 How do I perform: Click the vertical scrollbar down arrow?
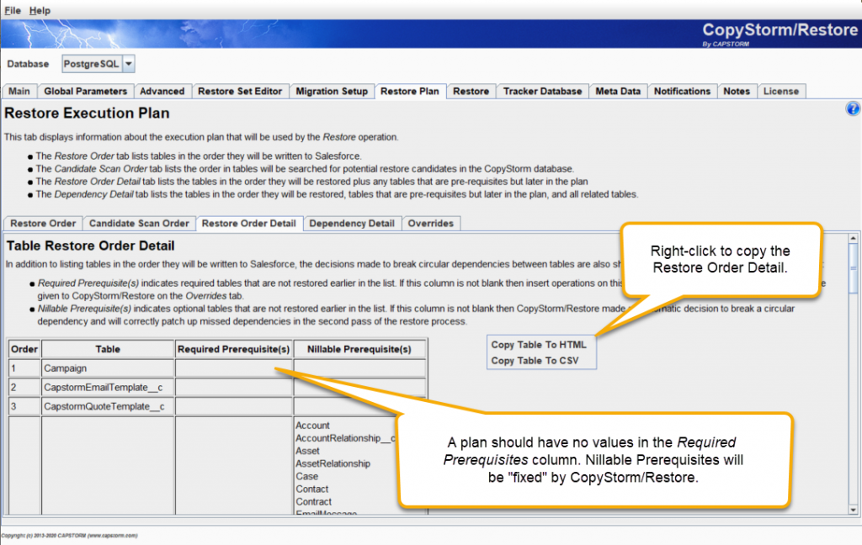pos(854,510)
